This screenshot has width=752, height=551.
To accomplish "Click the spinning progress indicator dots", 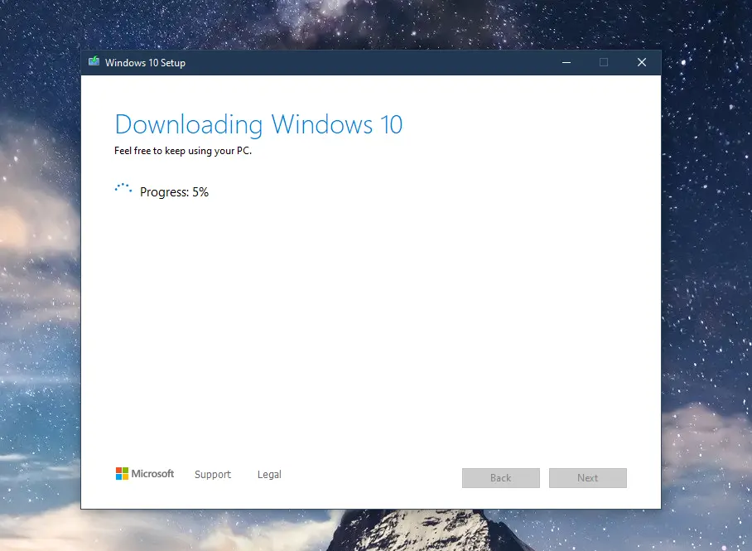I will click(x=123, y=188).
